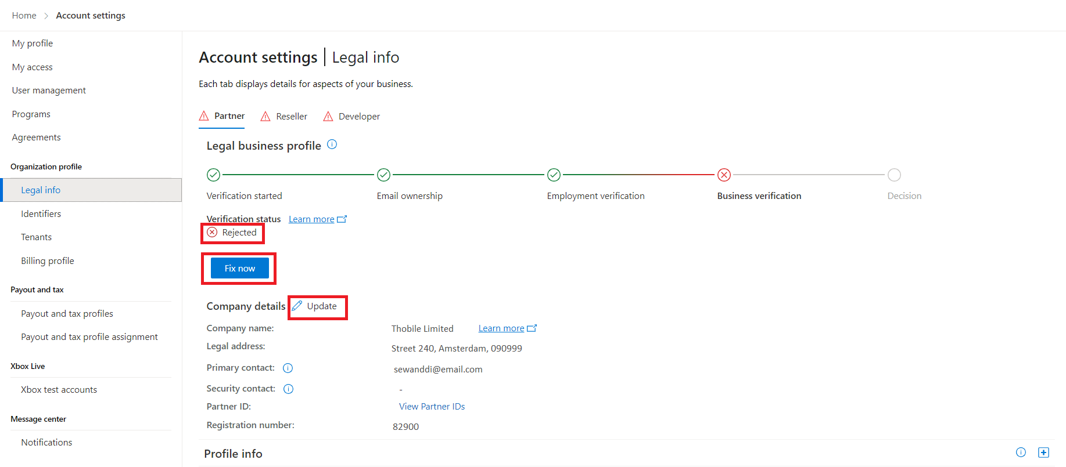Switch to the Reseller tab

click(284, 117)
